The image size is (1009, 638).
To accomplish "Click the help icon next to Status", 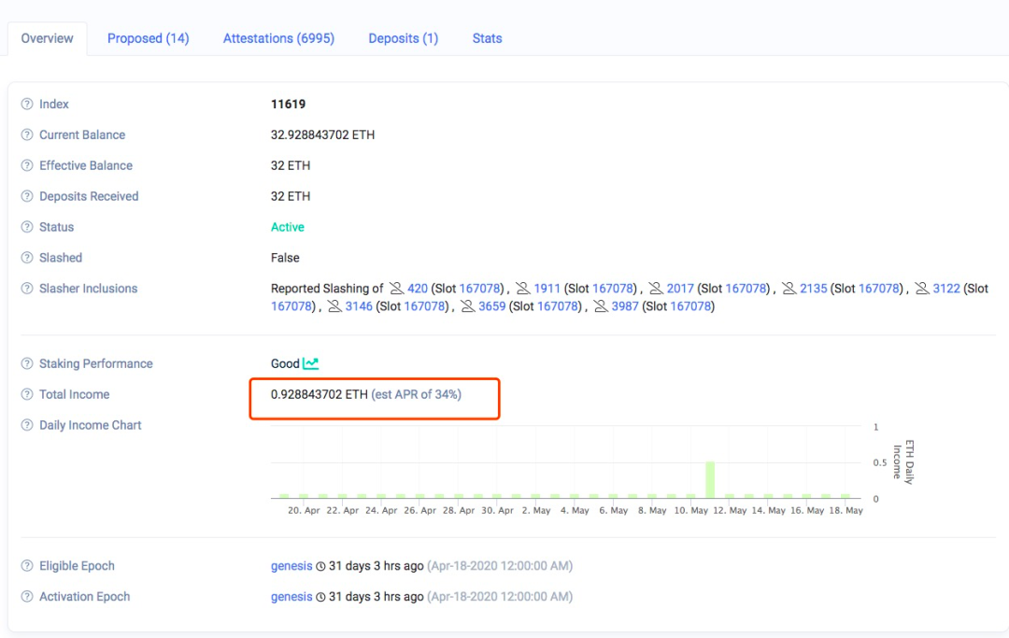I will 26,227.
